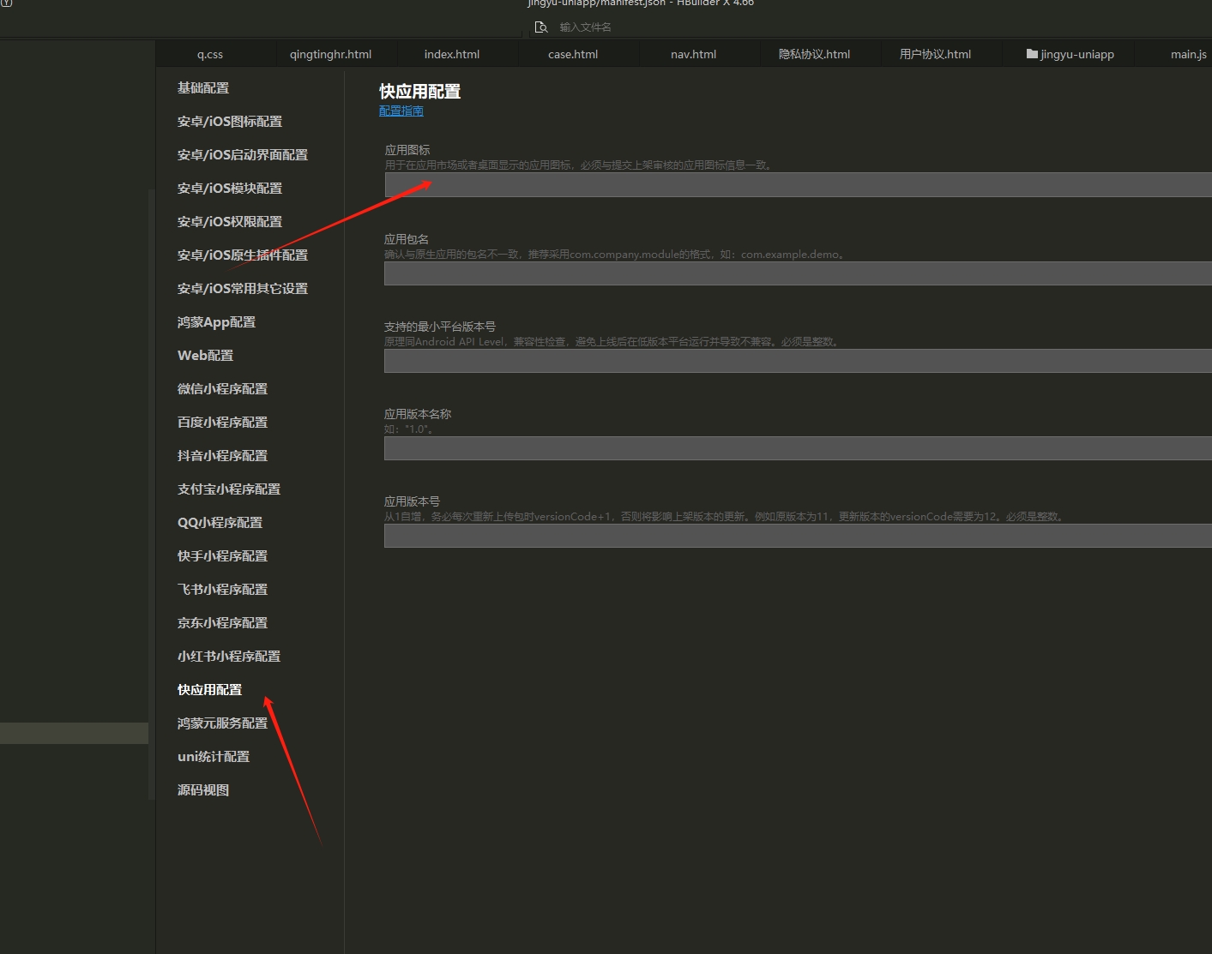Click the 快应用配置 page heading
The height and width of the screenshot is (954, 1212).
coord(420,92)
